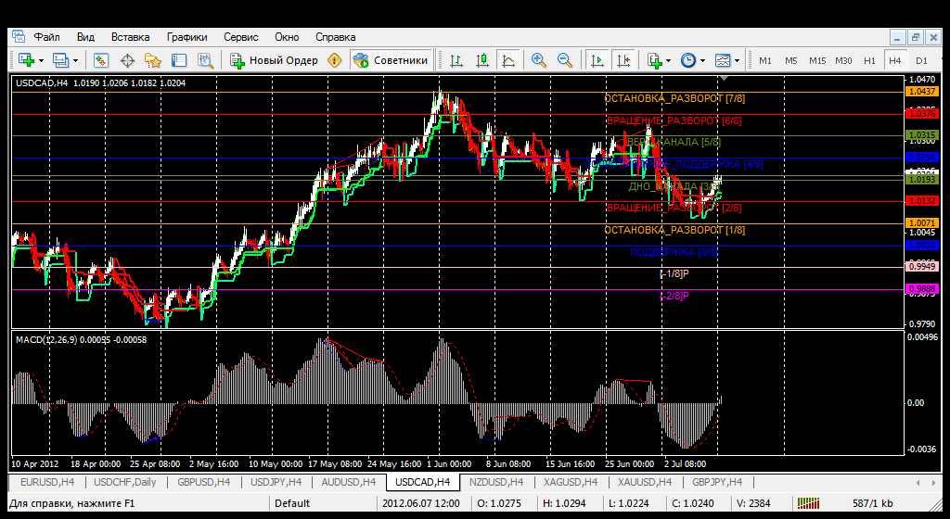The height and width of the screenshot is (519, 950).
Task: Toggle chart auto-scroll
Action: pyautogui.click(x=597, y=60)
